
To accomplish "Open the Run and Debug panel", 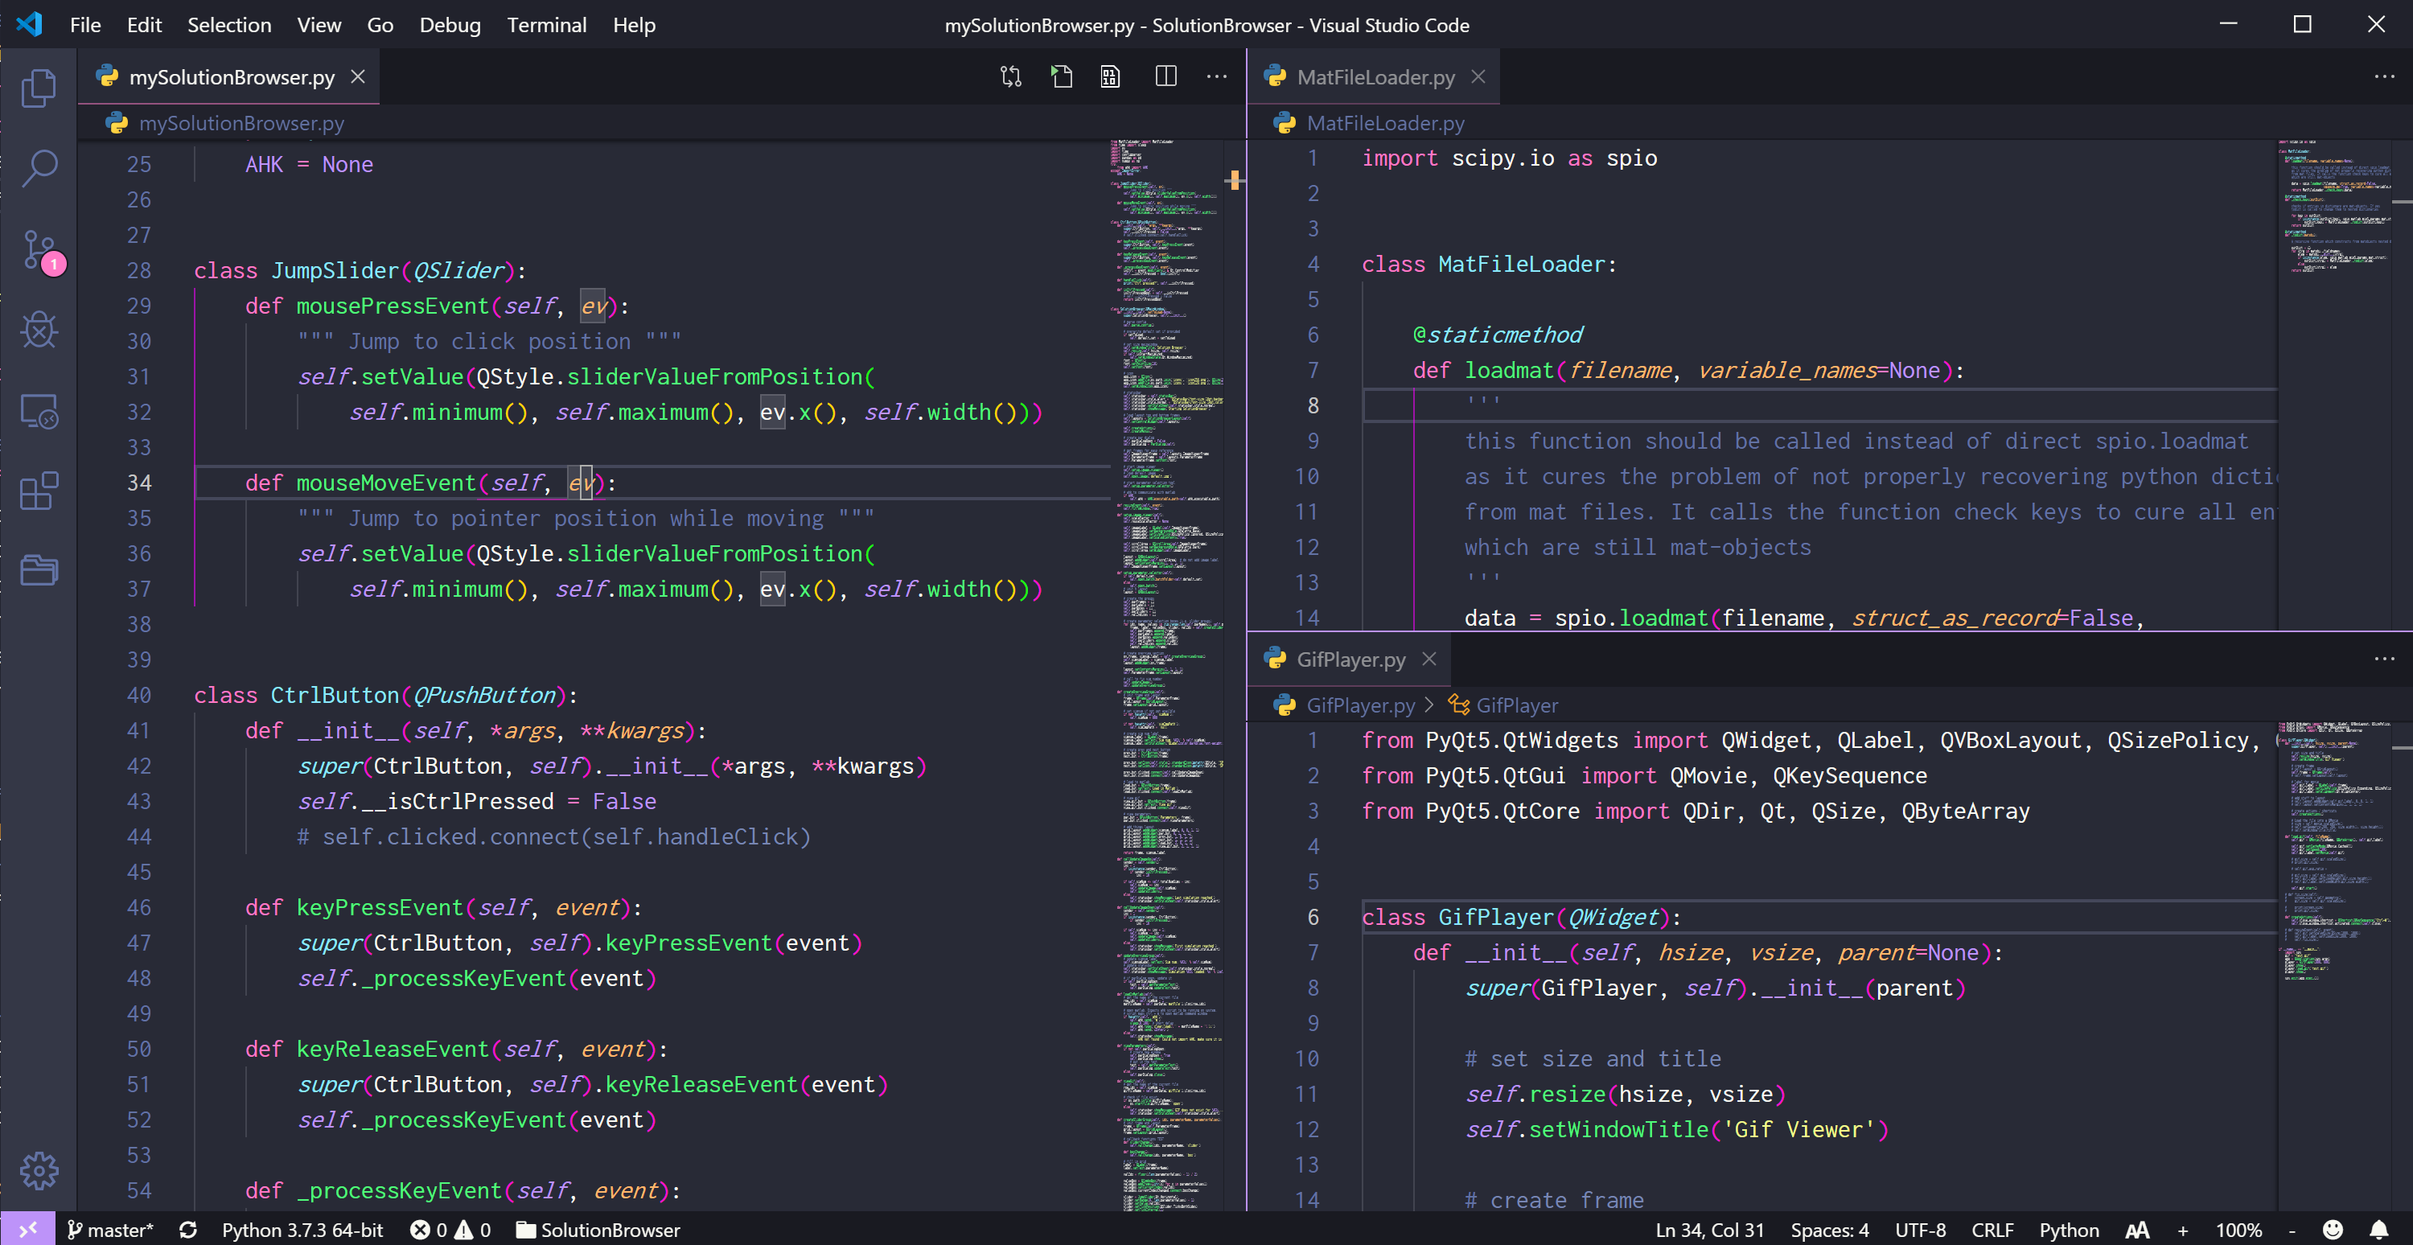I will (x=39, y=330).
